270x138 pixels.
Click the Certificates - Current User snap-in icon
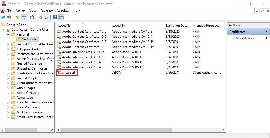pyautogui.click(x=8, y=30)
